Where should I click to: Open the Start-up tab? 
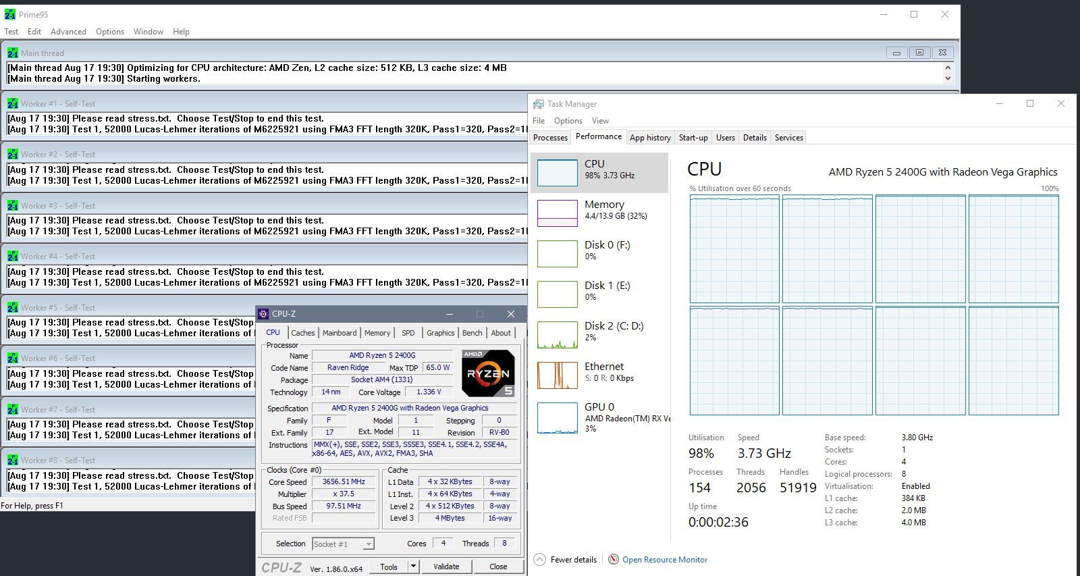pos(693,137)
